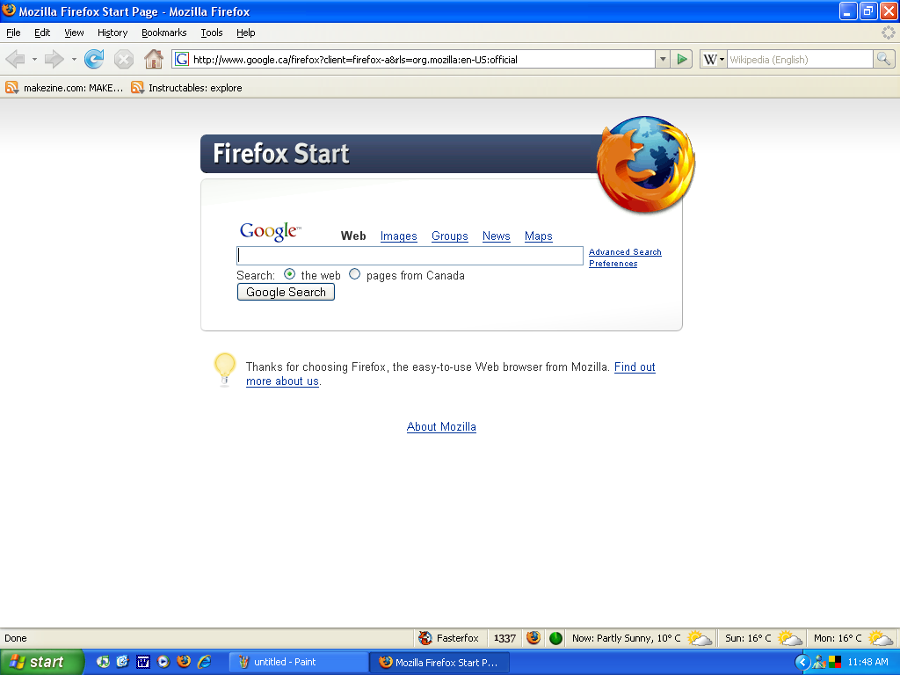Click the Google site icon in address bar
The image size is (900, 675).
pos(182,59)
